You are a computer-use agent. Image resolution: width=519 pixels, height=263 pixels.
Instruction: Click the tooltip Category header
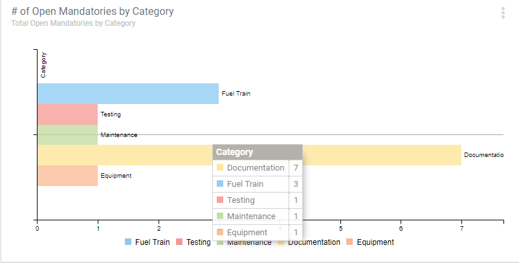(258, 153)
